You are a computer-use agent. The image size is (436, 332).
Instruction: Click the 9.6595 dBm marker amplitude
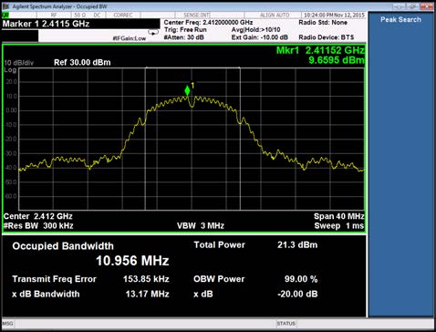[337, 60]
